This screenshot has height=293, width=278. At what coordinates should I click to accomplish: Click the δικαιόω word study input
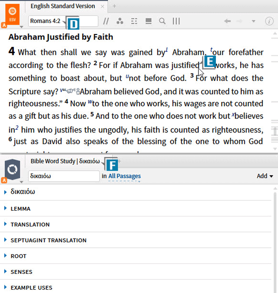click(64, 176)
